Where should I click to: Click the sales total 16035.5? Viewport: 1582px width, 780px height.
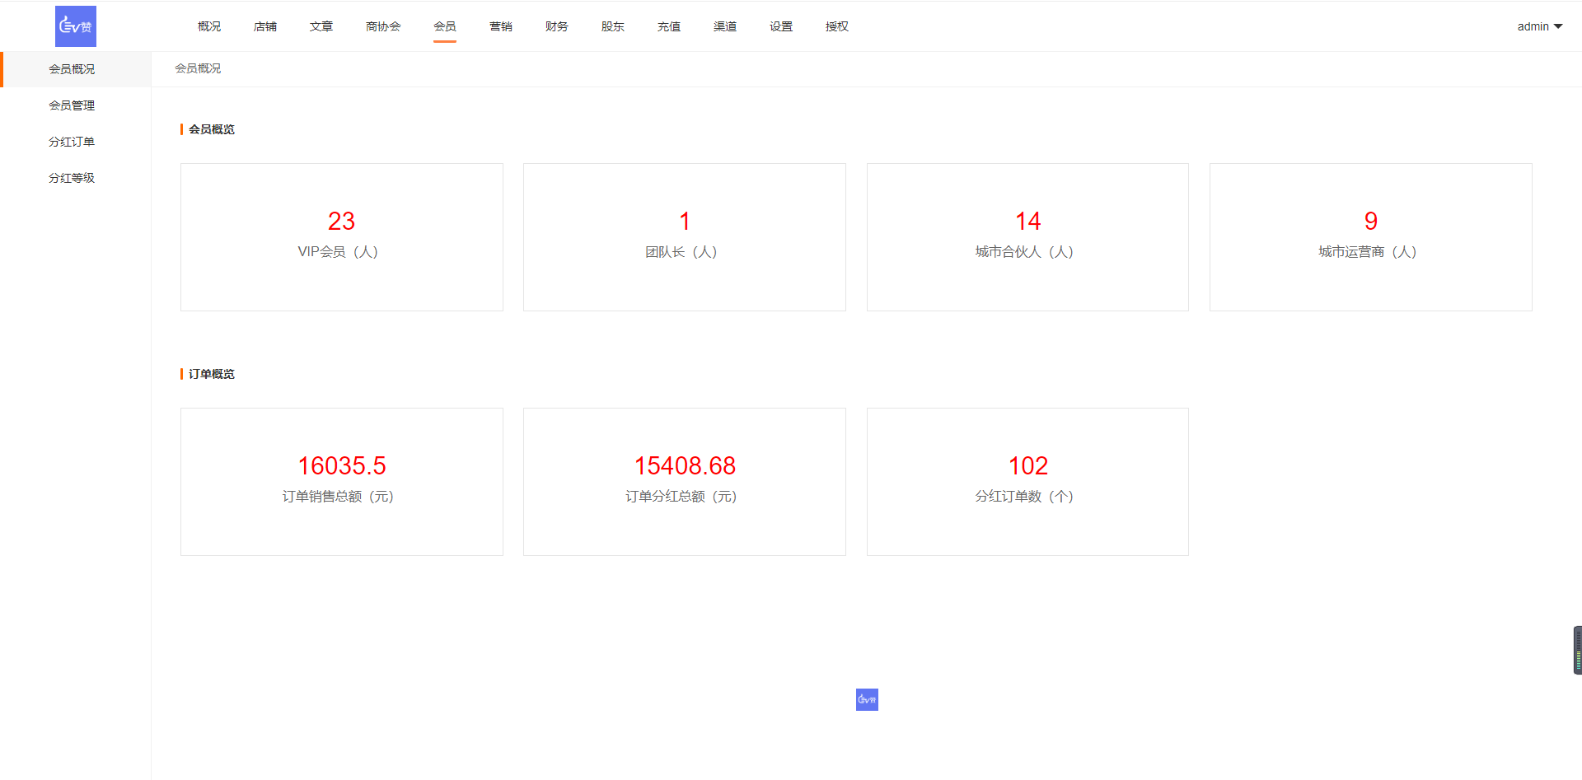pos(341,465)
